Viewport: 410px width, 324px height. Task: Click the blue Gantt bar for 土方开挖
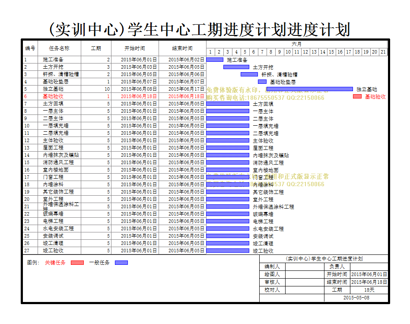[236, 67]
